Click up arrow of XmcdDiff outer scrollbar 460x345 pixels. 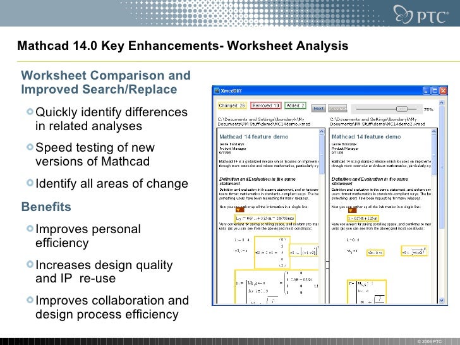click(x=442, y=102)
